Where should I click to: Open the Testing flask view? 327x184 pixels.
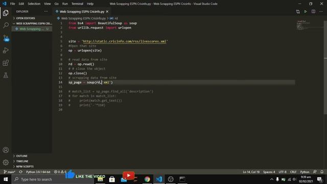pyautogui.click(x=6, y=75)
